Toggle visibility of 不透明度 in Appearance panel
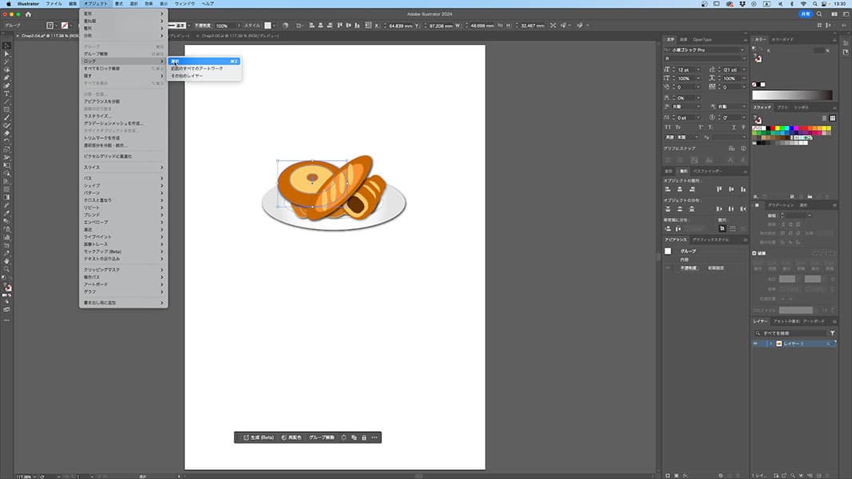The height and width of the screenshot is (479, 852). click(x=668, y=268)
